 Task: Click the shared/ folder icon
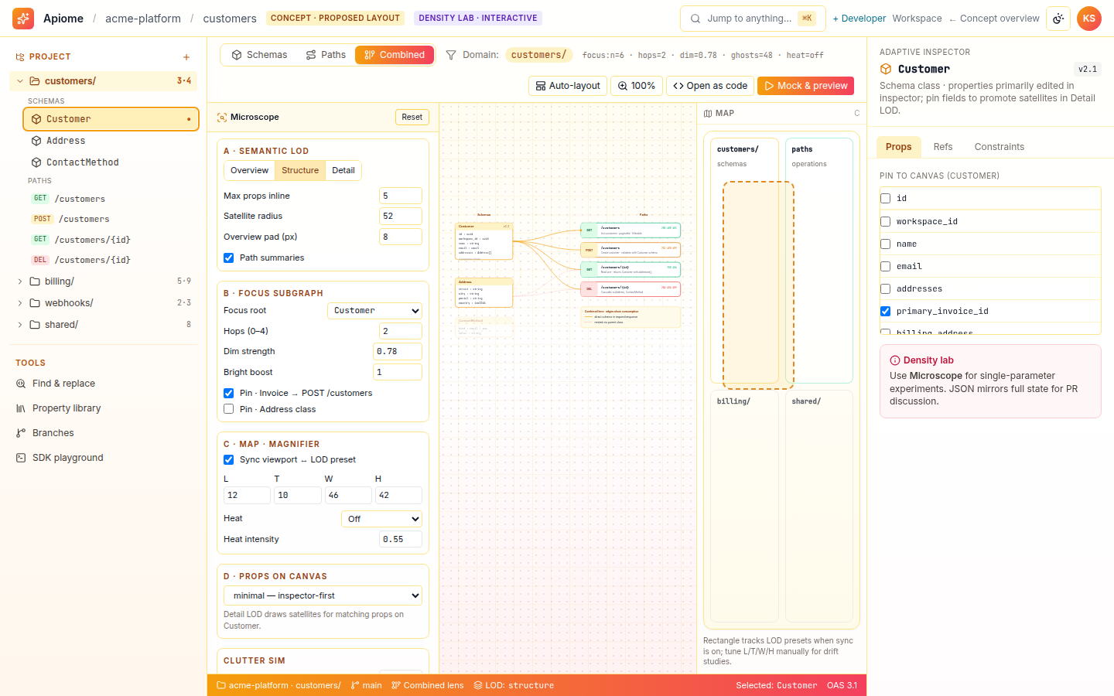(35, 325)
